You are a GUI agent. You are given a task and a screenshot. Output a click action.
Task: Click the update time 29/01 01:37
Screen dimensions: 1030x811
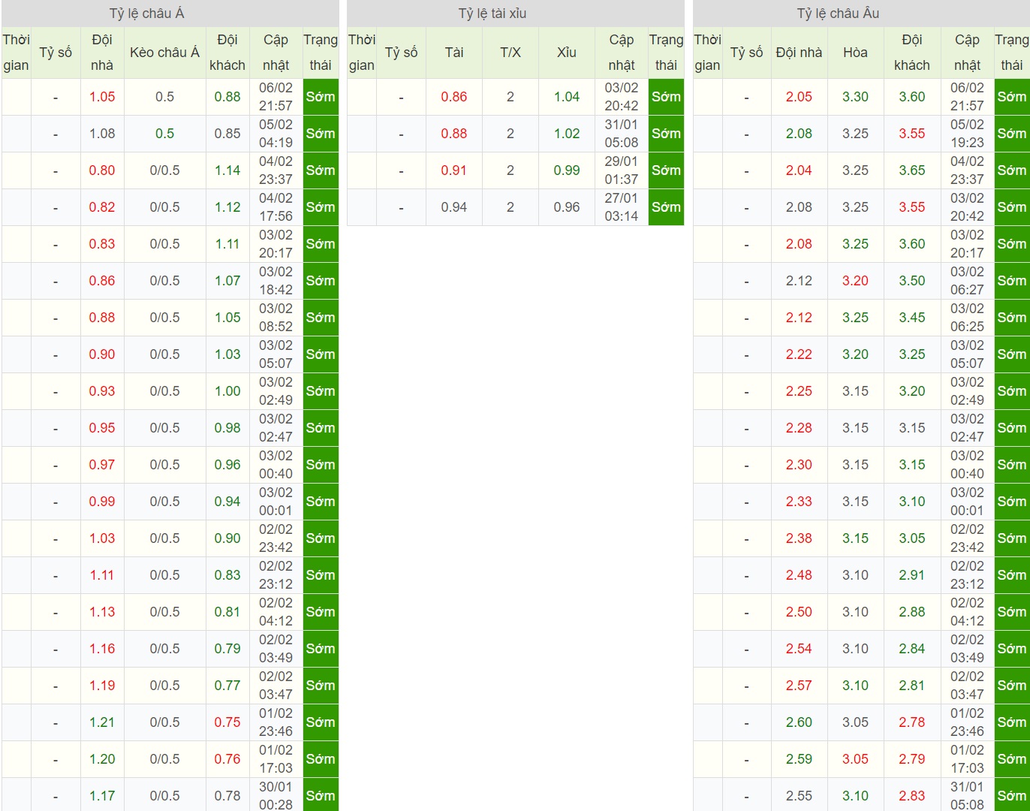click(x=622, y=170)
